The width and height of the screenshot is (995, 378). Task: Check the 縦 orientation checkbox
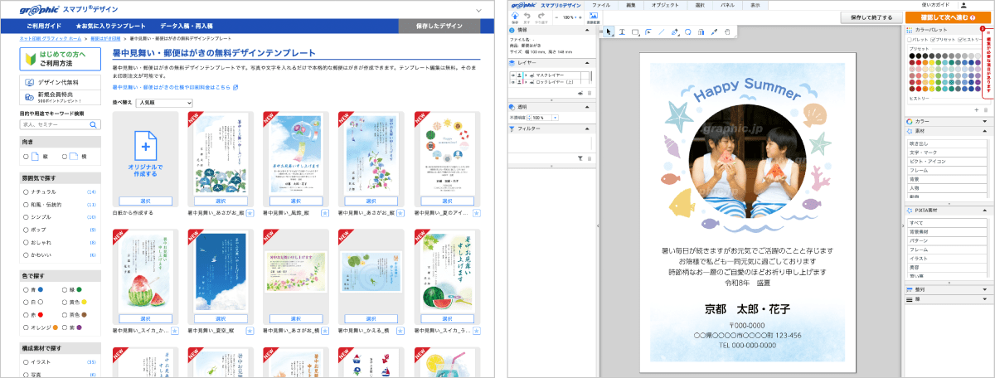pos(26,156)
